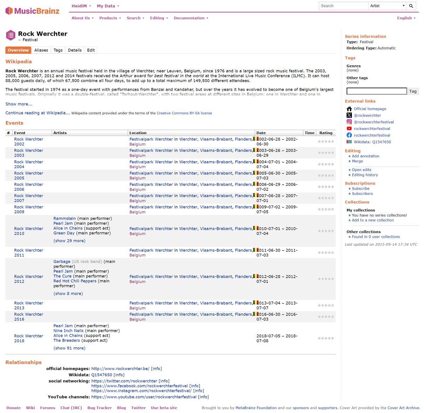Click the search magnifier icon
The image size is (424, 413).
411,6
